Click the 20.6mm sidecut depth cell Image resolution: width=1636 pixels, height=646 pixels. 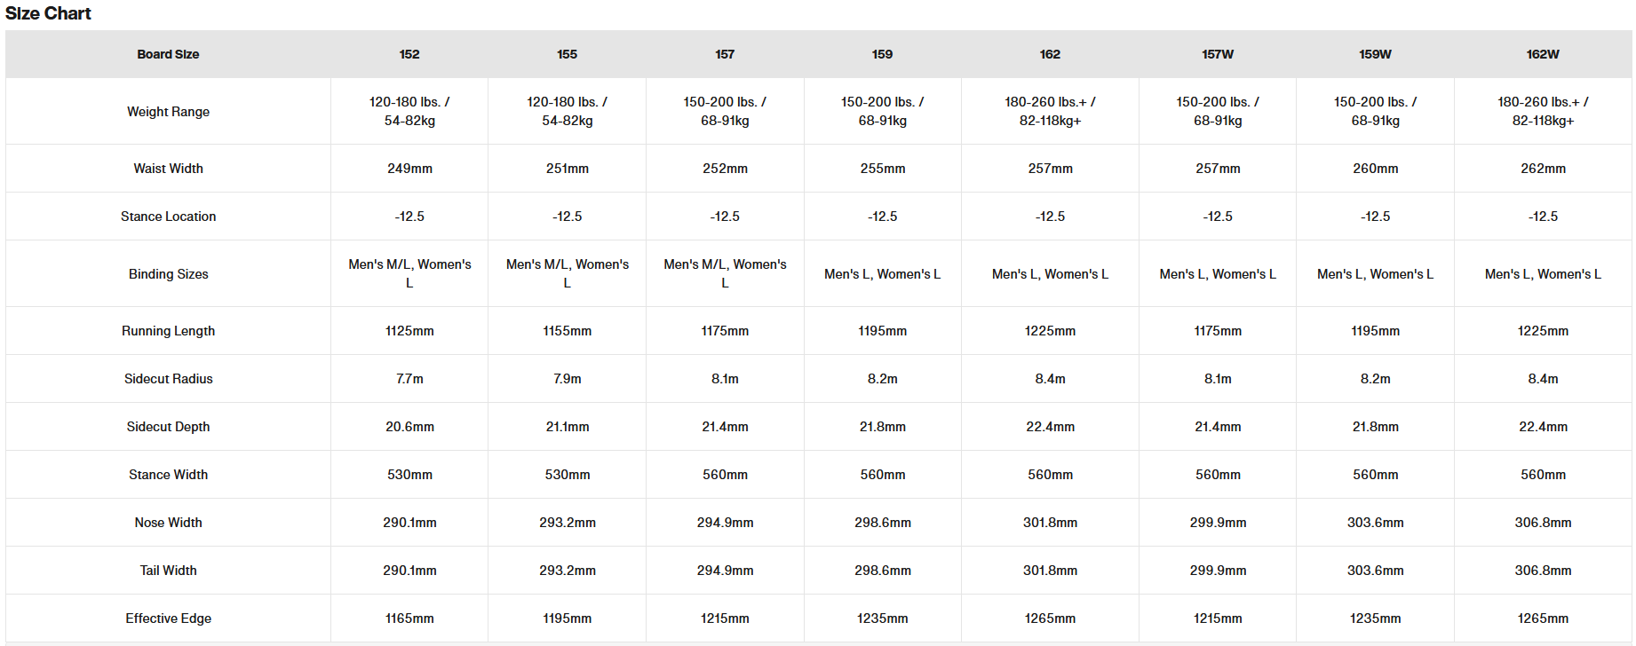tap(409, 427)
